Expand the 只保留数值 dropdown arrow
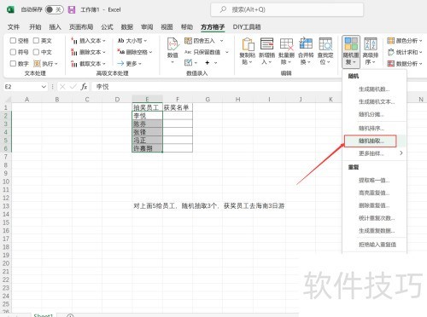 227,52
